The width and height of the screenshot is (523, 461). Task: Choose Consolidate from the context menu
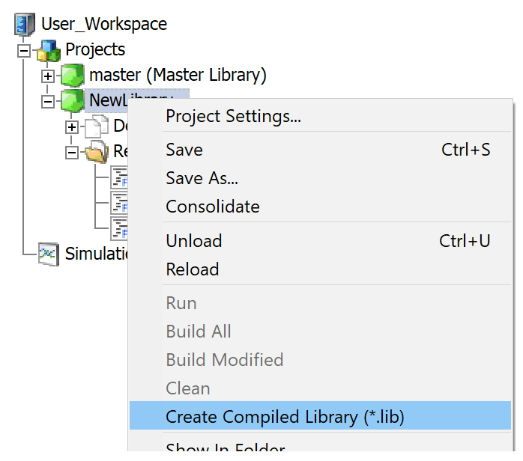tap(213, 207)
